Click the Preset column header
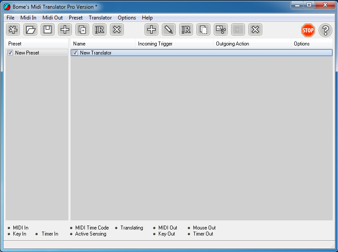Viewport: 338px width, 252px height. [x=37, y=44]
